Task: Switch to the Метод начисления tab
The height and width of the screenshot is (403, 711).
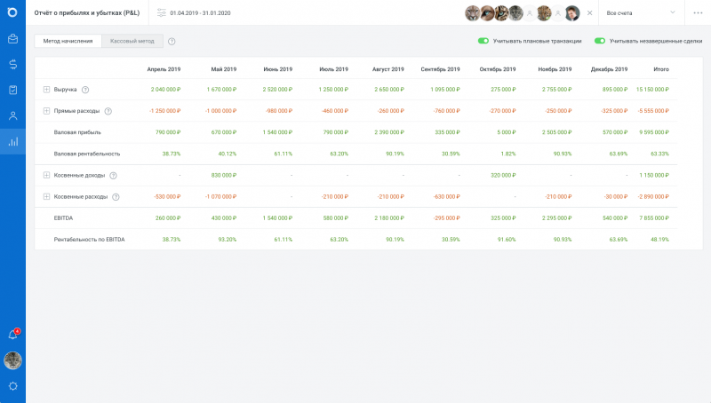Action: tap(68, 41)
